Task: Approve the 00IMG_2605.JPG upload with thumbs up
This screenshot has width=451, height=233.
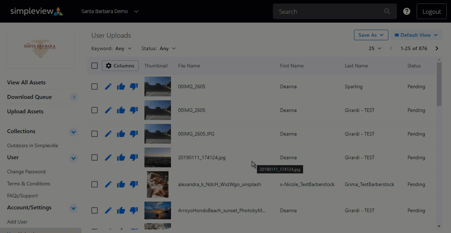Action: (121, 134)
